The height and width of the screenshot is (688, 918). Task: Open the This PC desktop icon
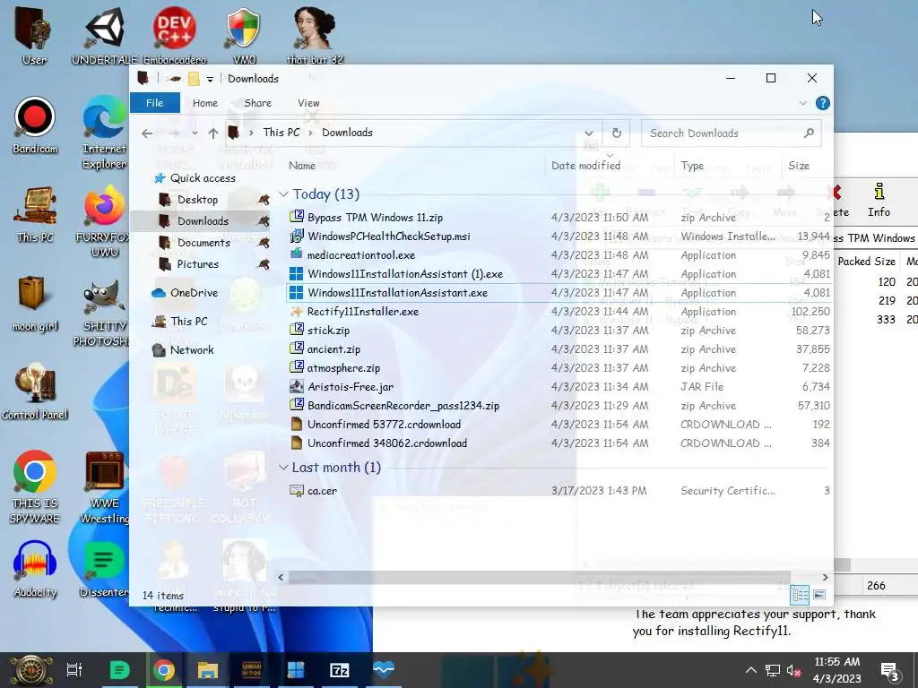pos(35,213)
